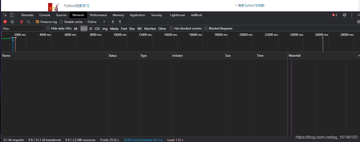Import HAR file with the upload arrow
The width and height of the screenshot is (360, 142).
coord(113,22)
